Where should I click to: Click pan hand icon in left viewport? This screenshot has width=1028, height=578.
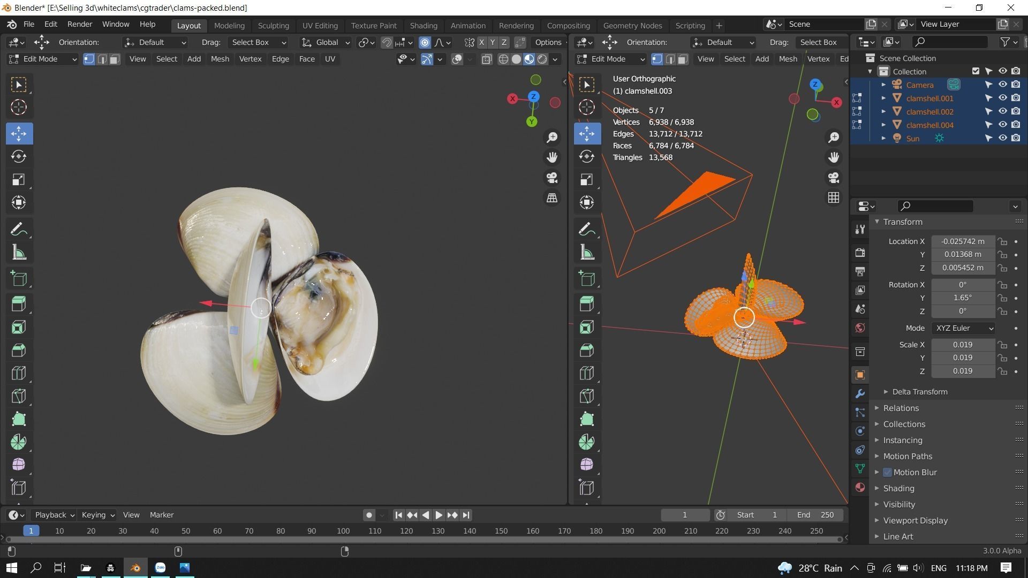tap(552, 157)
